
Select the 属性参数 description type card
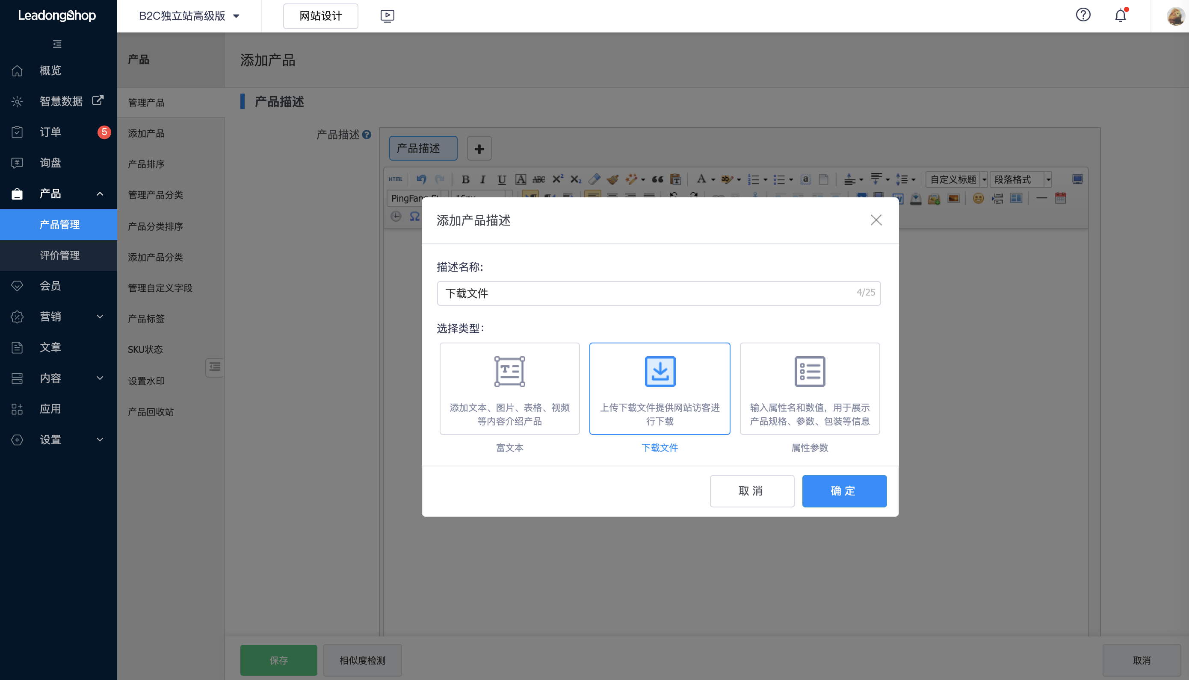tap(809, 389)
